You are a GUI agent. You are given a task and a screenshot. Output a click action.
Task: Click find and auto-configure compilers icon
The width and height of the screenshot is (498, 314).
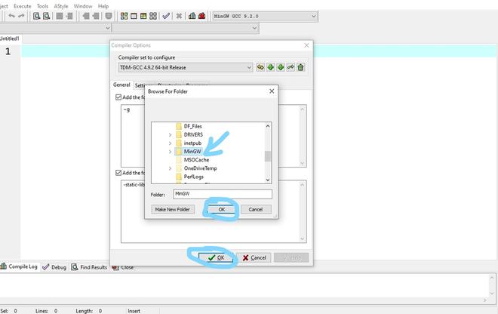pyautogui.click(x=260, y=67)
